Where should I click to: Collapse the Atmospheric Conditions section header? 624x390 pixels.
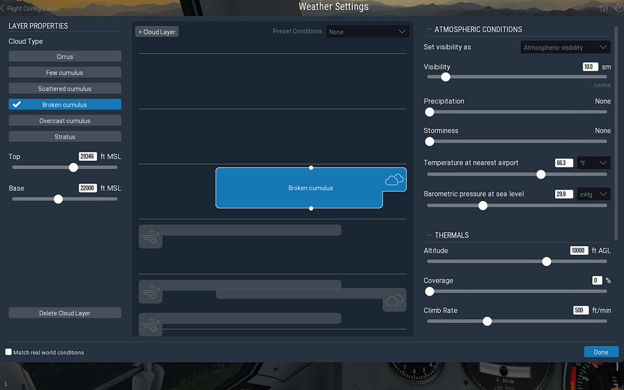point(428,29)
